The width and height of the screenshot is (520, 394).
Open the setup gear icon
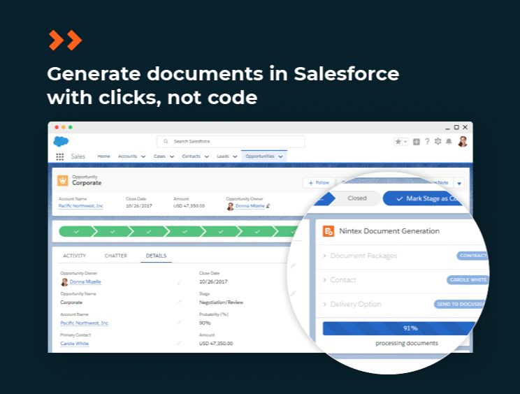438,142
